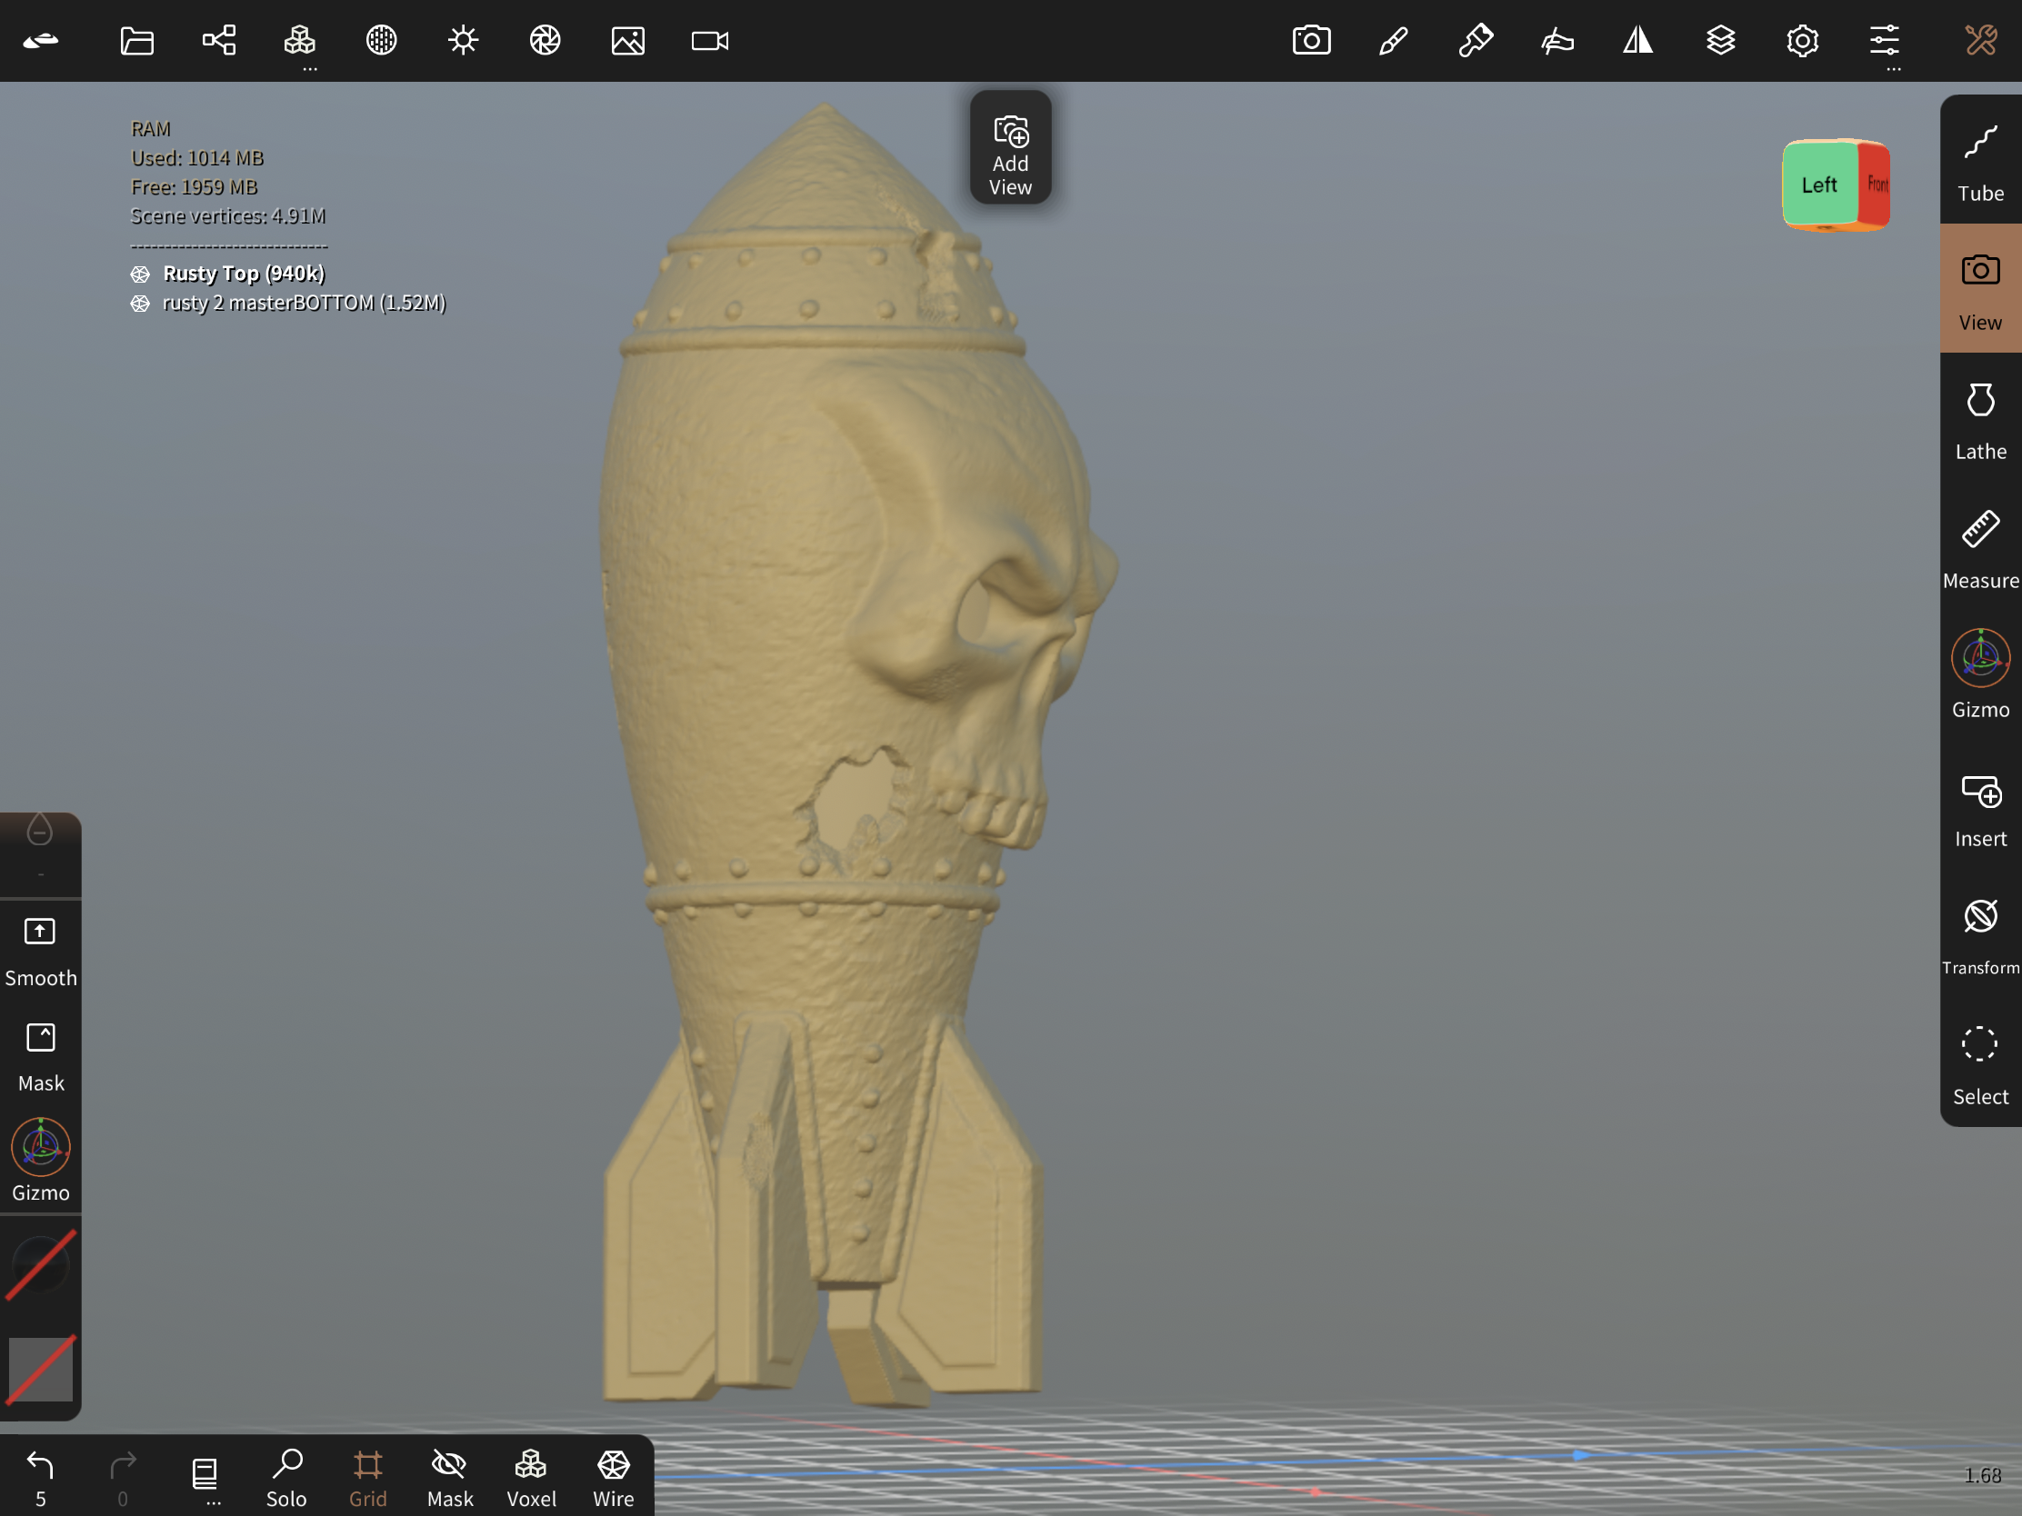
Task: Select the Rusty Top (940k) object
Action: pyautogui.click(x=243, y=274)
